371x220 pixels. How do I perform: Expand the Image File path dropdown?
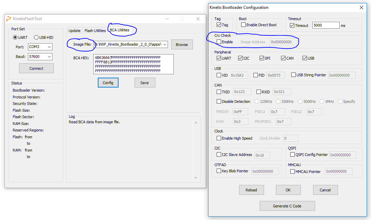click(165, 45)
